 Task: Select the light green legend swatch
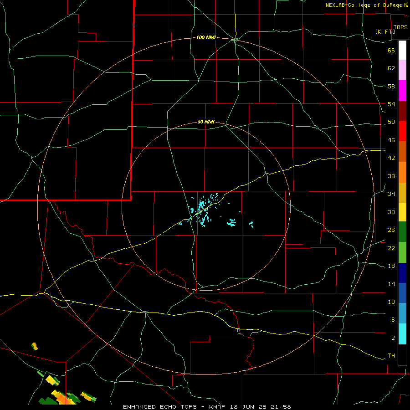pos(402,252)
